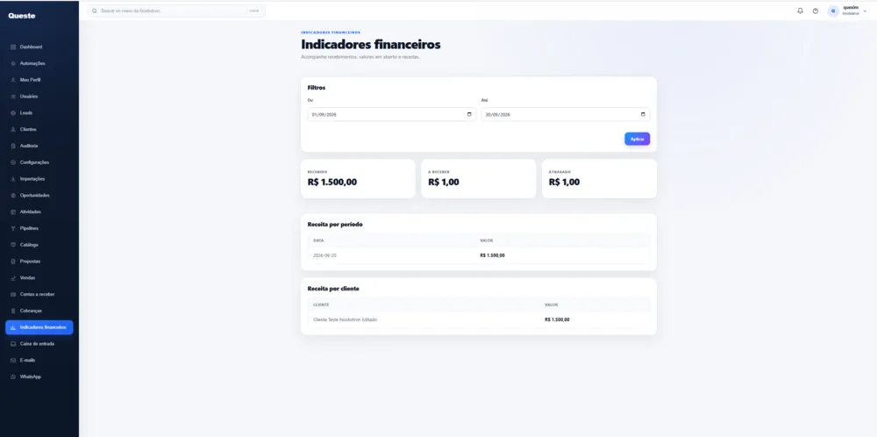Open Dashboard menu item
Viewport: 877px width, 437px height.
click(x=39, y=47)
